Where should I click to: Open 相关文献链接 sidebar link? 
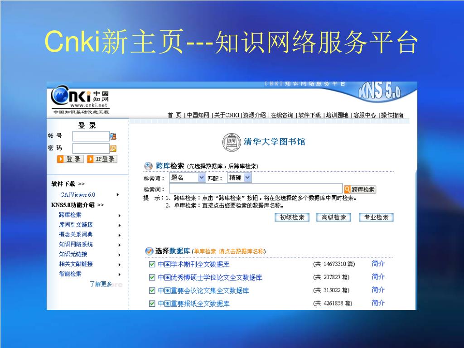click(76, 264)
